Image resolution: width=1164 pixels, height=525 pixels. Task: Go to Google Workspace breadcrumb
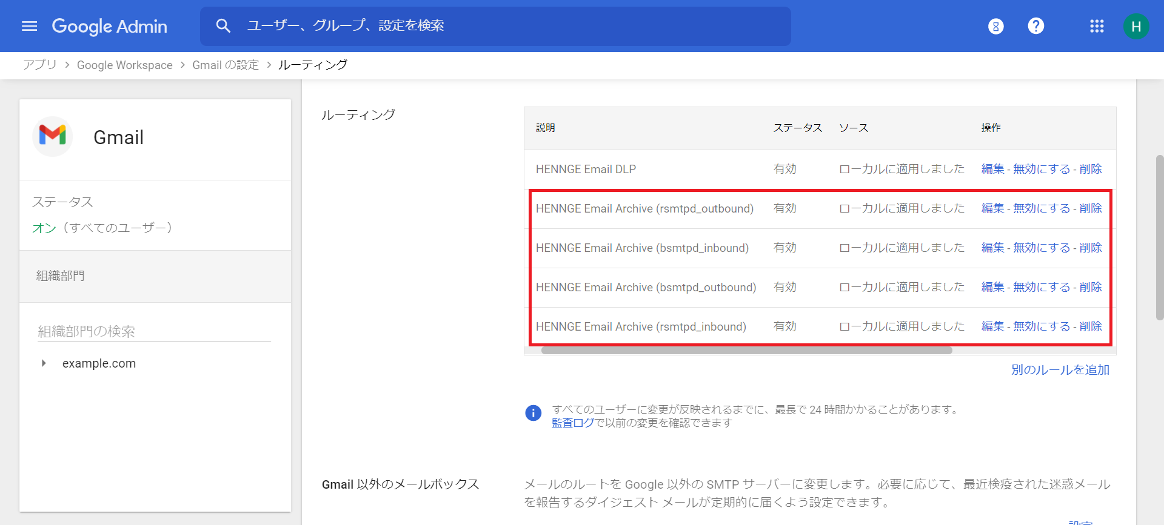click(124, 65)
